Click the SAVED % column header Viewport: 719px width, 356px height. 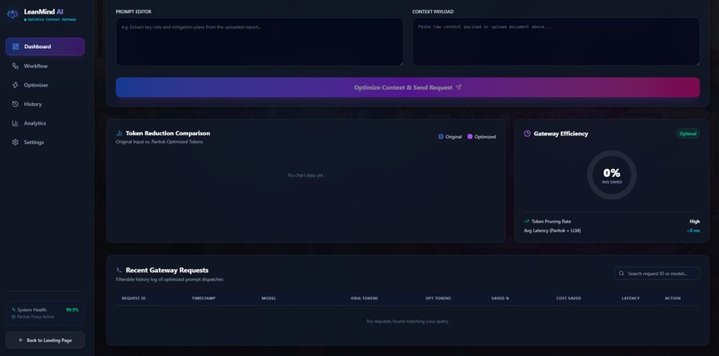click(500, 298)
